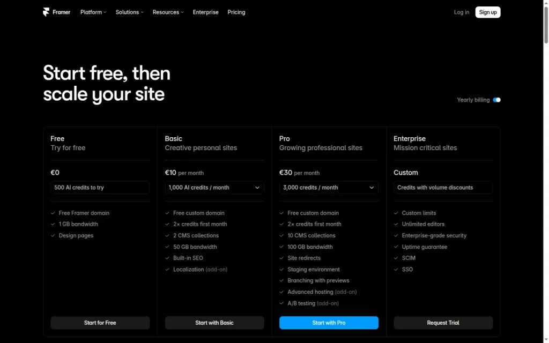
Task: Click checkmark beside A/B testing
Action: pyautogui.click(x=281, y=303)
